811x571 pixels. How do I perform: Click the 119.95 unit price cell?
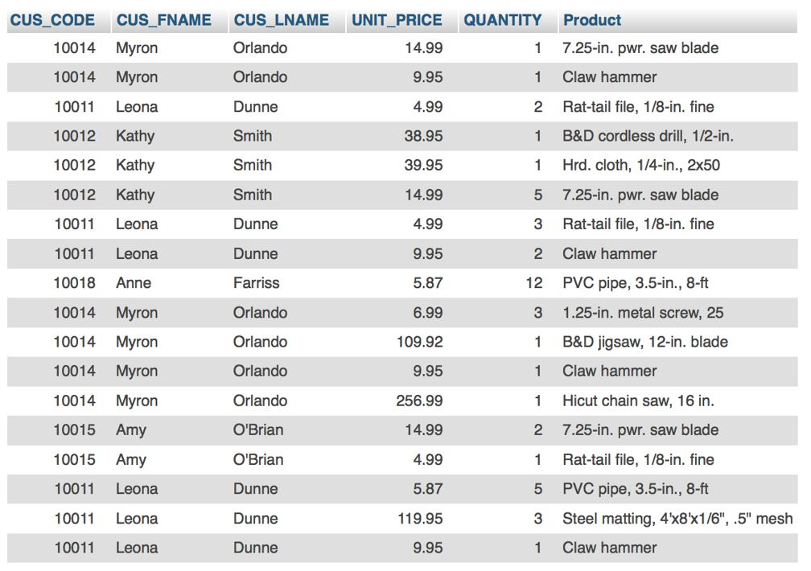tap(420, 518)
